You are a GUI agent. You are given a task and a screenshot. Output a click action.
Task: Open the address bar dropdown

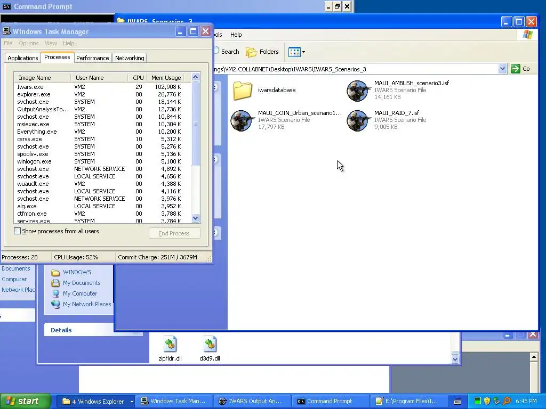point(502,69)
